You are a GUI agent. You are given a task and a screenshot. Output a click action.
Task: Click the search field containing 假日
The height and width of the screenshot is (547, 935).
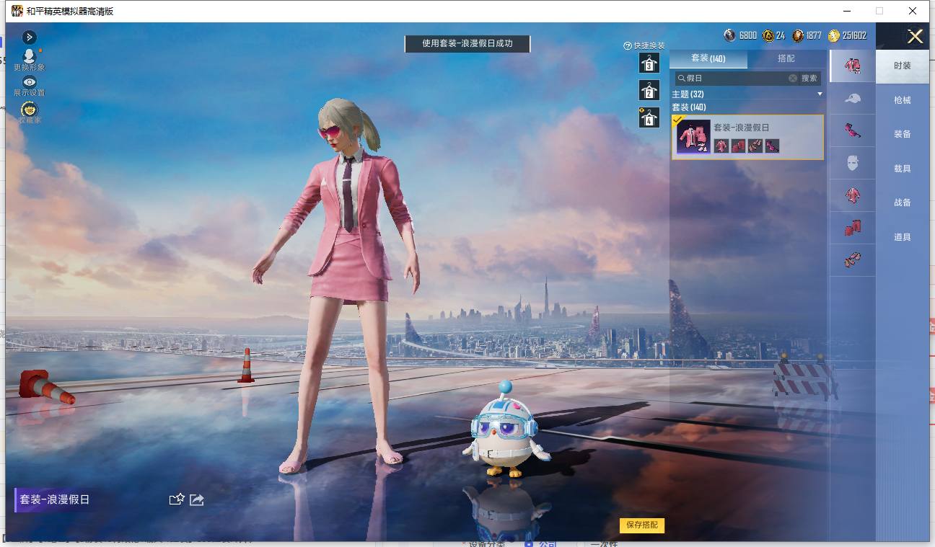point(737,78)
